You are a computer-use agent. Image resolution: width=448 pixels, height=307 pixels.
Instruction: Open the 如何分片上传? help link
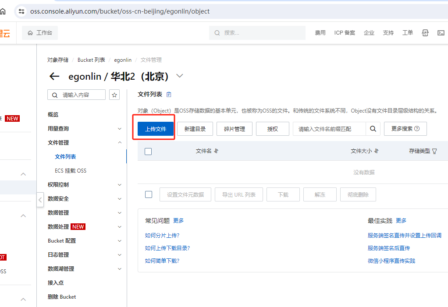point(162,236)
